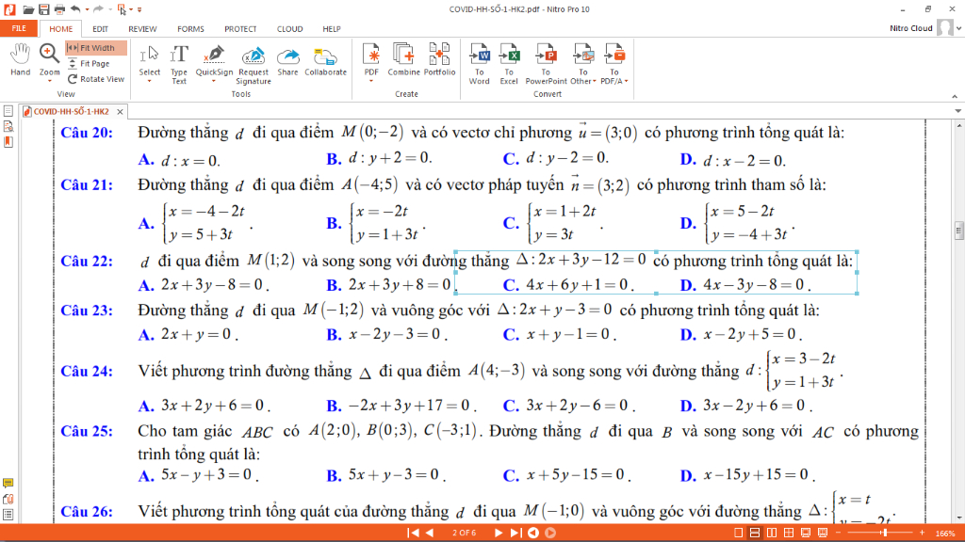
Task: Convert the PDF to Excel
Action: point(509,64)
